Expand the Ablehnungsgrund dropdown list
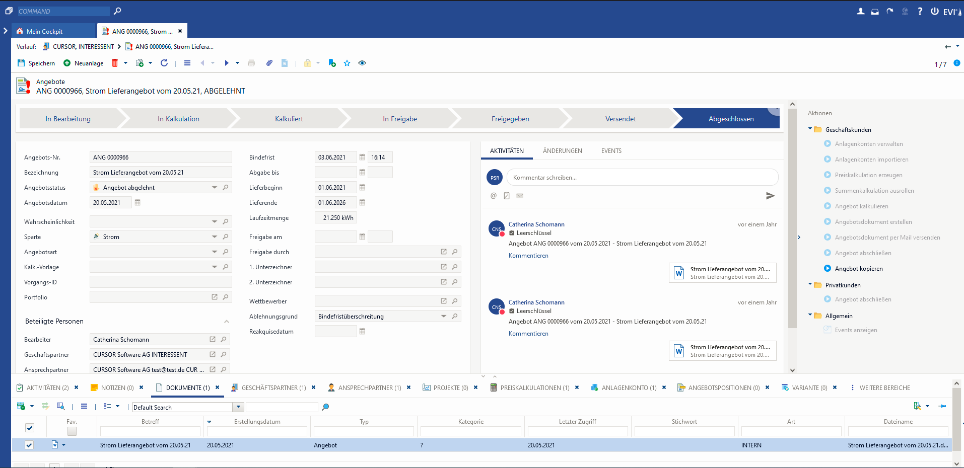This screenshot has height=468, width=964. pos(444,317)
